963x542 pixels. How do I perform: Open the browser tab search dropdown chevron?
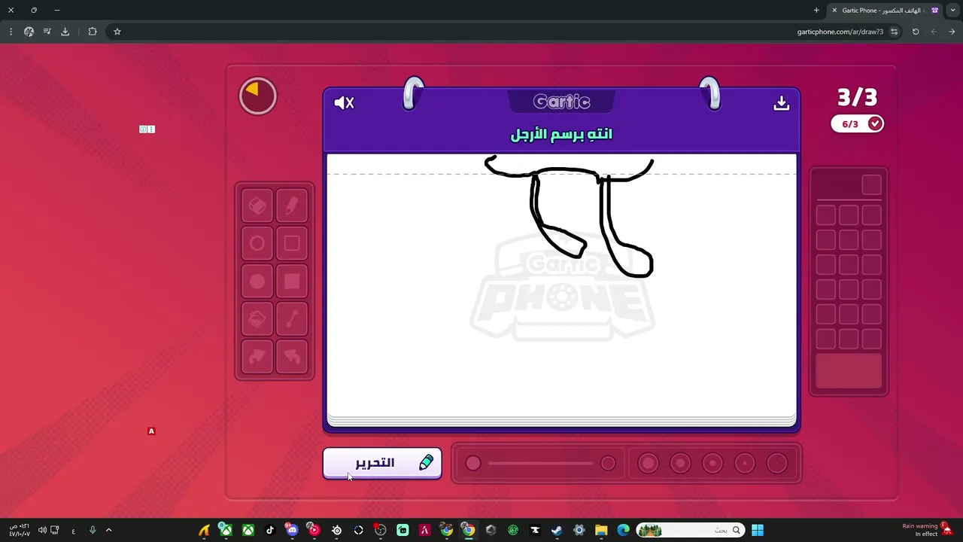pyautogui.click(x=953, y=11)
